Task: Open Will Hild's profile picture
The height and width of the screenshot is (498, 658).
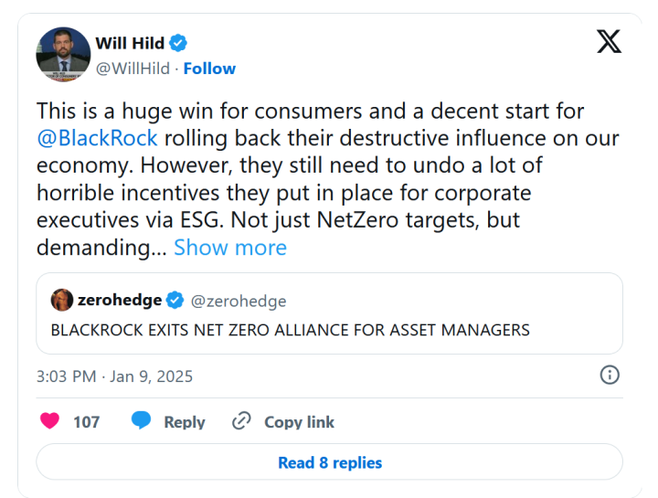Action: click(63, 55)
